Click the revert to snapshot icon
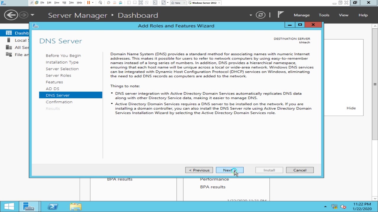The width and height of the screenshot is (378, 212). 115,3
